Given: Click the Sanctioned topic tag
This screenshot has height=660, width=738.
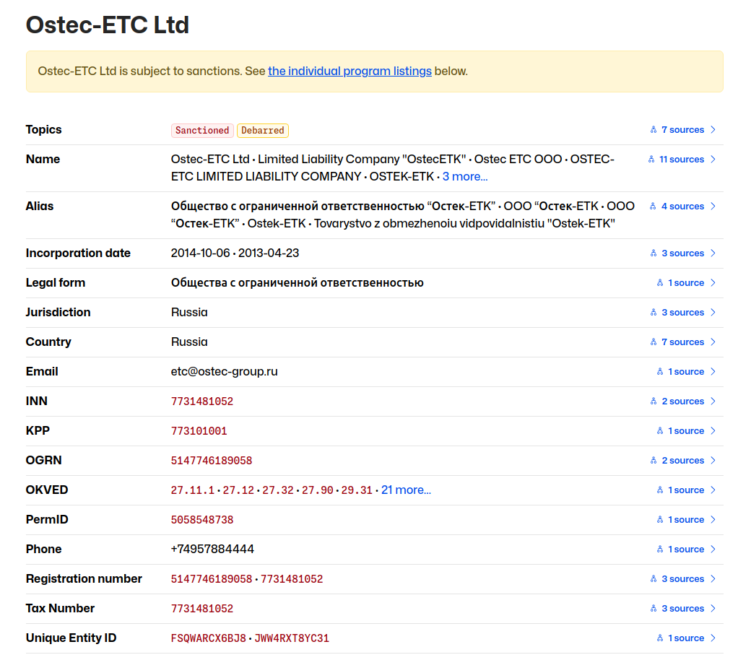Looking at the screenshot, I should [202, 131].
